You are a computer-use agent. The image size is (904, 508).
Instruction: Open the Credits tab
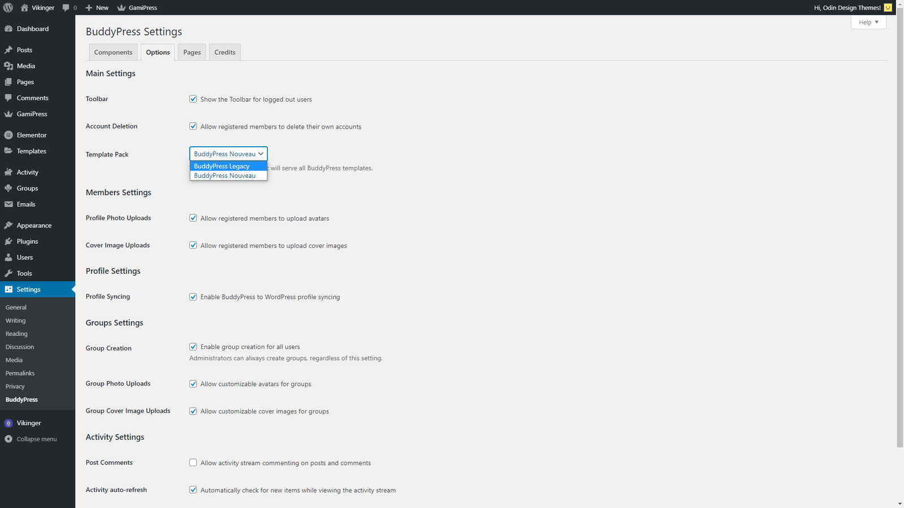tap(225, 52)
